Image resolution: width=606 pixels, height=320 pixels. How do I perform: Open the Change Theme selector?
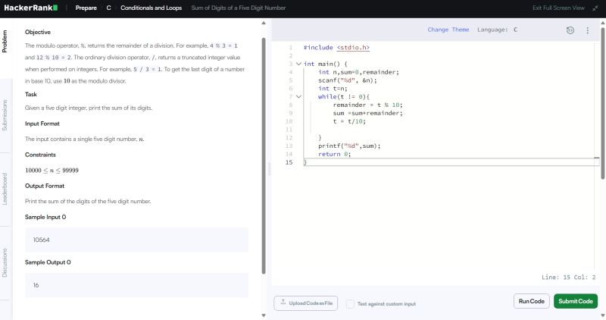[448, 30]
